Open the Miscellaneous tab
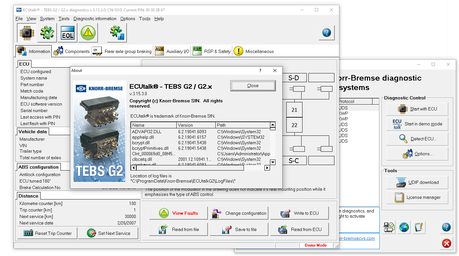The height and width of the screenshot is (256, 459). 254,51
